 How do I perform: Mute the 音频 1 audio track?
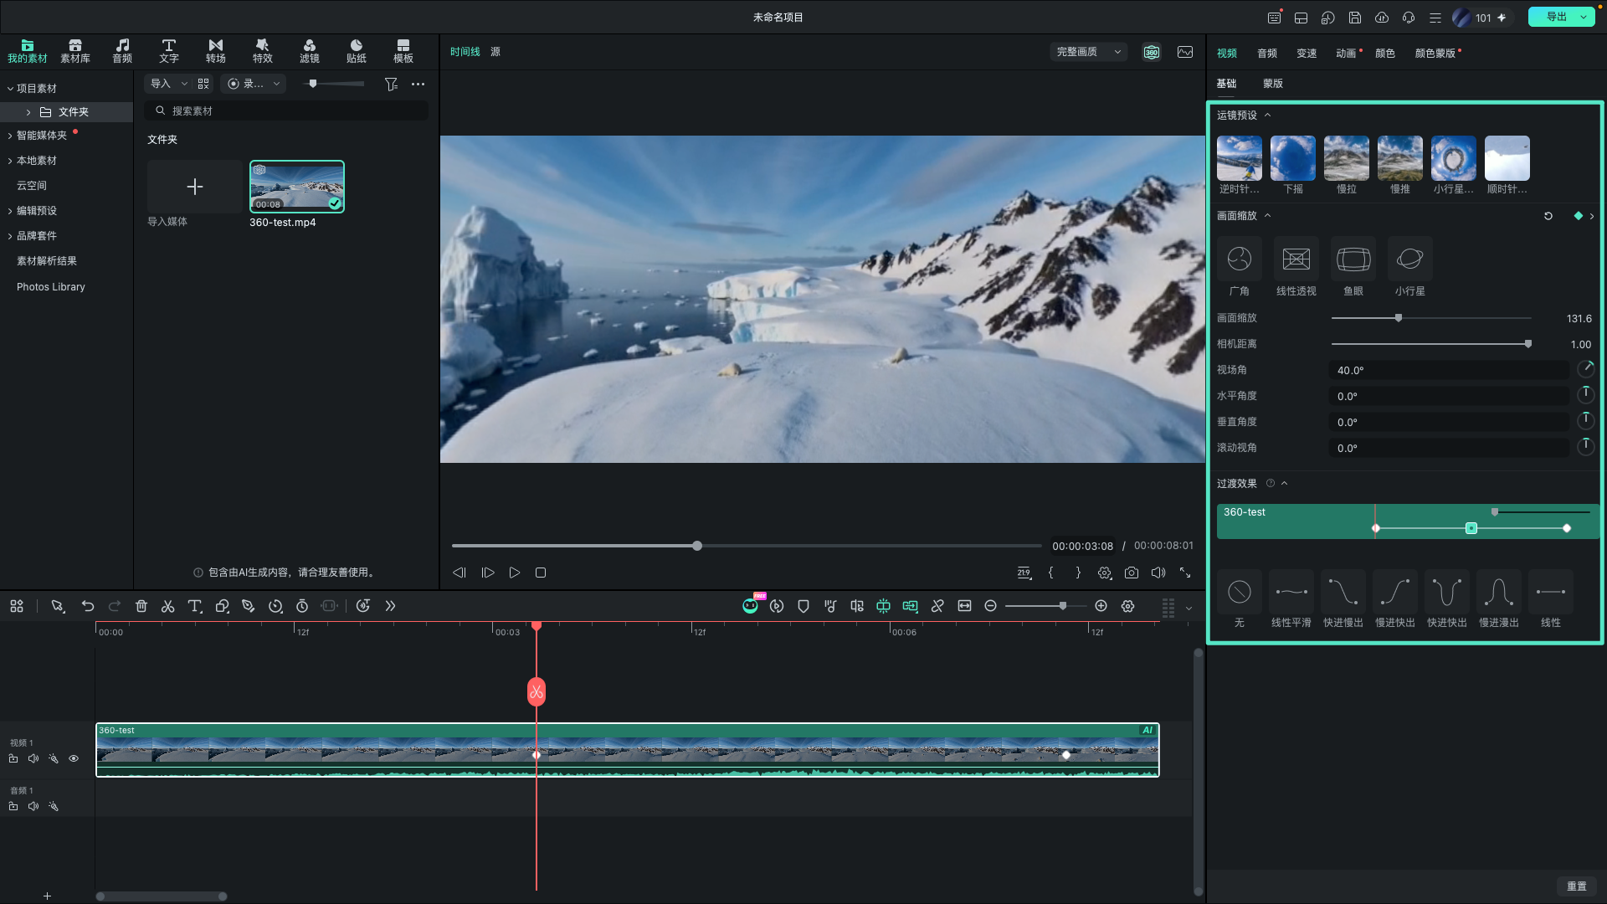pyautogui.click(x=33, y=806)
